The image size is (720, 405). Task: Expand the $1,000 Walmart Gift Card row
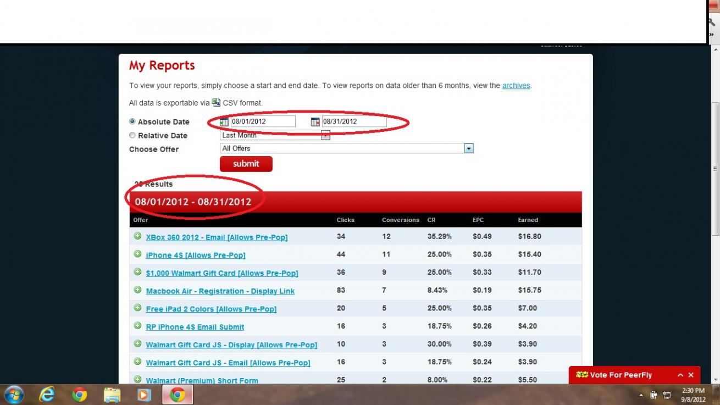(x=138, y=272)
